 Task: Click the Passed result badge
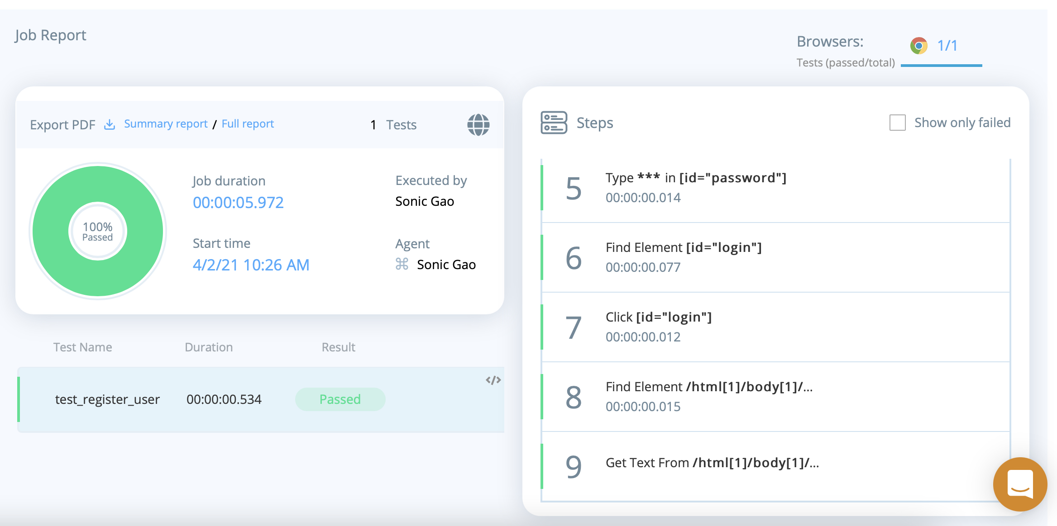(x=340, y=399)
